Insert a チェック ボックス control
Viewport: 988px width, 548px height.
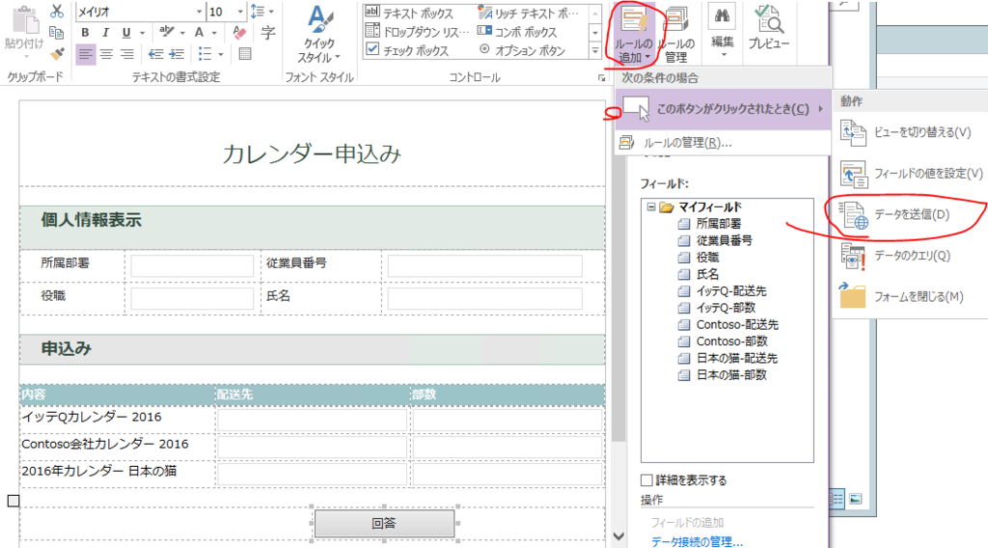point(407,50)
